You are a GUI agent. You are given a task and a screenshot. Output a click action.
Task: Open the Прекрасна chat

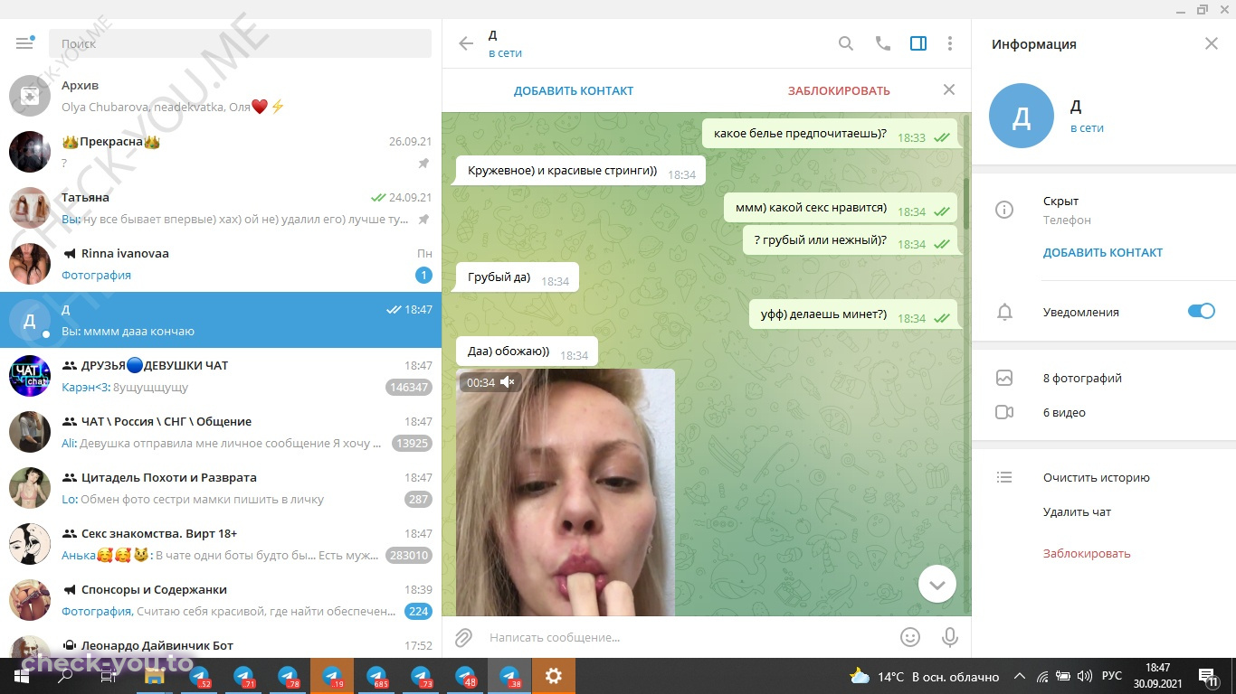tap(221, 152)
